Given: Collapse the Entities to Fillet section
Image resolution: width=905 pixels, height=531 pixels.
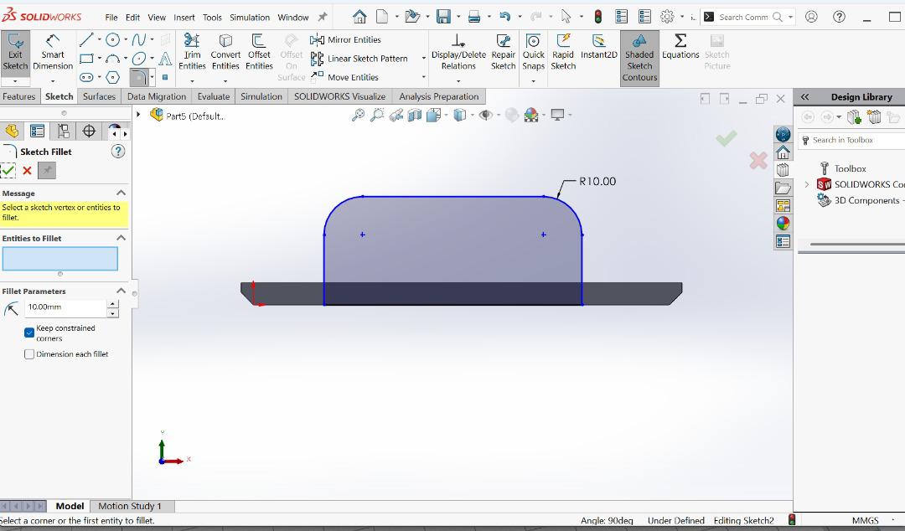Looking at the screenshot, I should point(121,238).
